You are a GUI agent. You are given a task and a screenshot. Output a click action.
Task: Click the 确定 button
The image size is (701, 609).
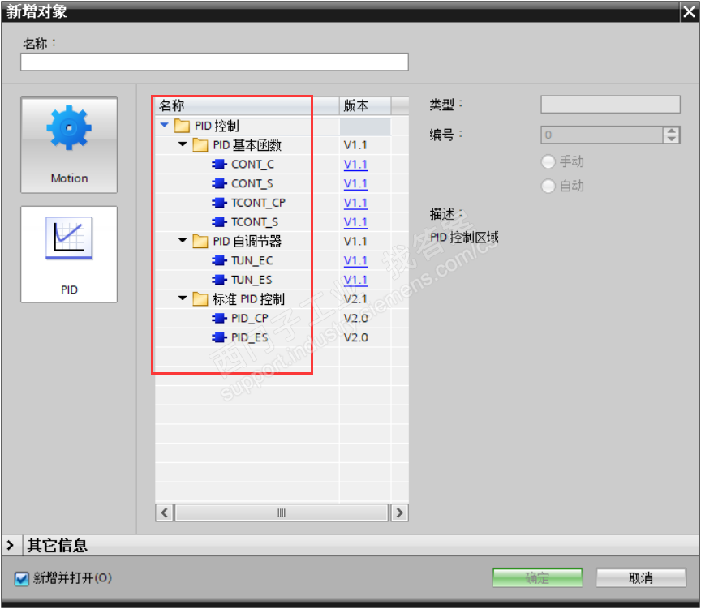pyautogui.click(x=537, y=577)
